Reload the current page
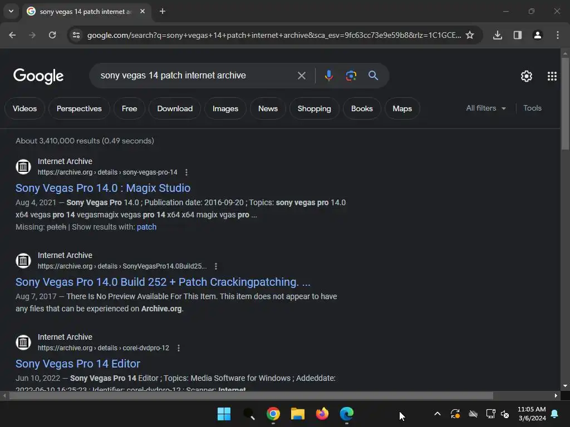 52,35
